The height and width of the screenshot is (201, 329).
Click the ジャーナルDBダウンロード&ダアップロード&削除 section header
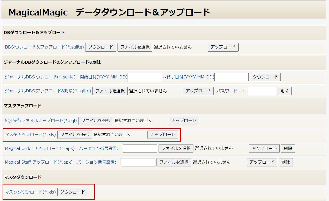coord(52,62)
